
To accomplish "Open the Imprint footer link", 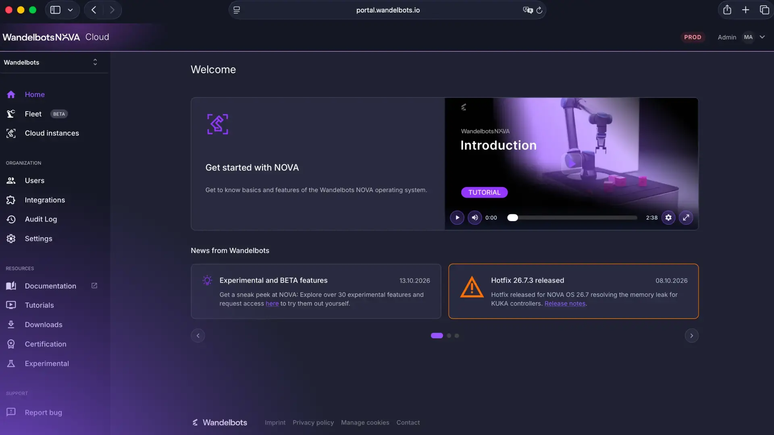I will tap(275, 423).
